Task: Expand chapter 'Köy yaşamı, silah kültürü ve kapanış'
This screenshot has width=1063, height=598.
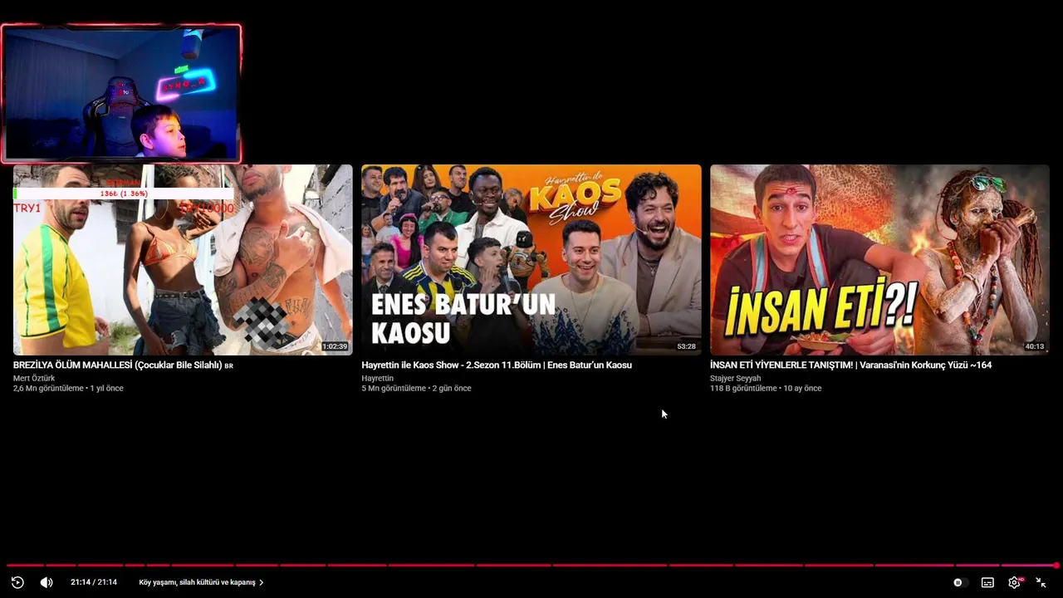Action: coord(201,582)
